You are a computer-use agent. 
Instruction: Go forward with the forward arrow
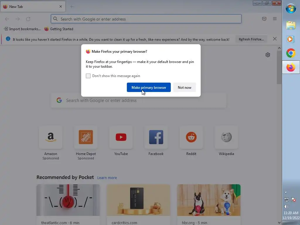[x=18, y=19]
